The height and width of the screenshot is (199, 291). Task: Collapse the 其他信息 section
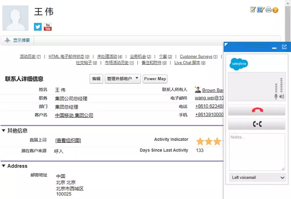(x=4, y=131)
